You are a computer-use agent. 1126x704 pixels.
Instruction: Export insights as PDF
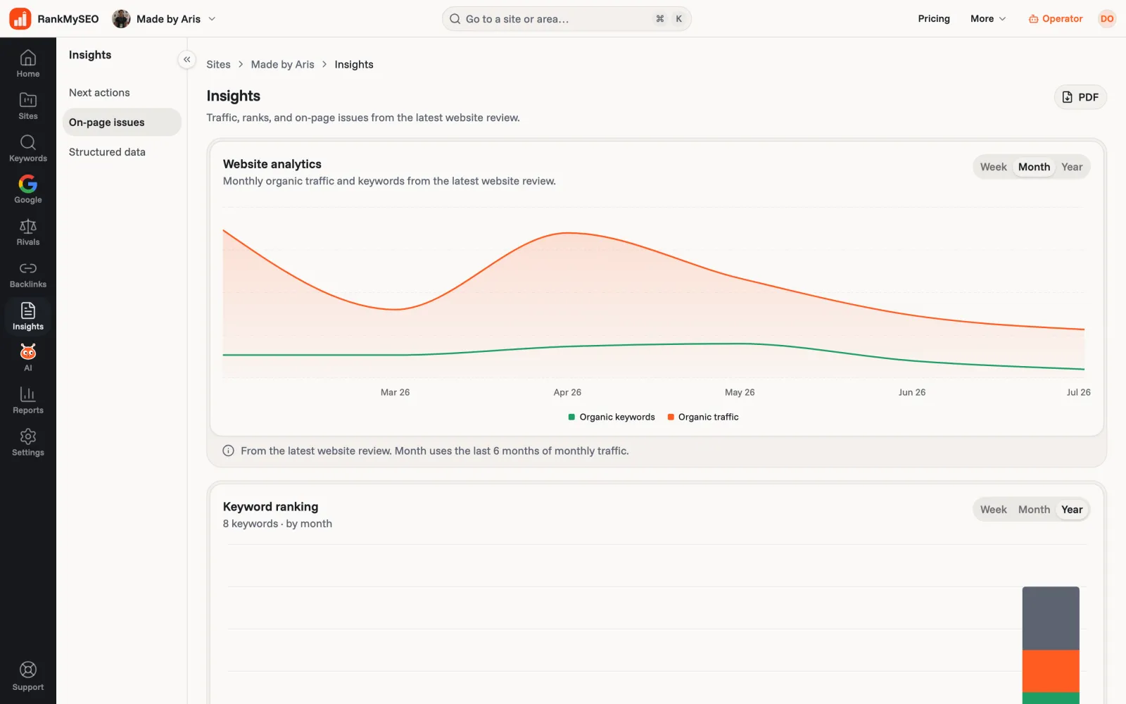tap(1080, 97)
